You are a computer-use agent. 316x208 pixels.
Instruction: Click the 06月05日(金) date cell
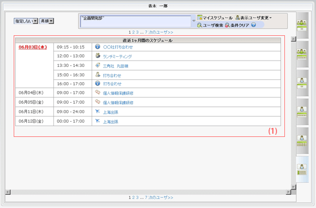pos(34,102)
